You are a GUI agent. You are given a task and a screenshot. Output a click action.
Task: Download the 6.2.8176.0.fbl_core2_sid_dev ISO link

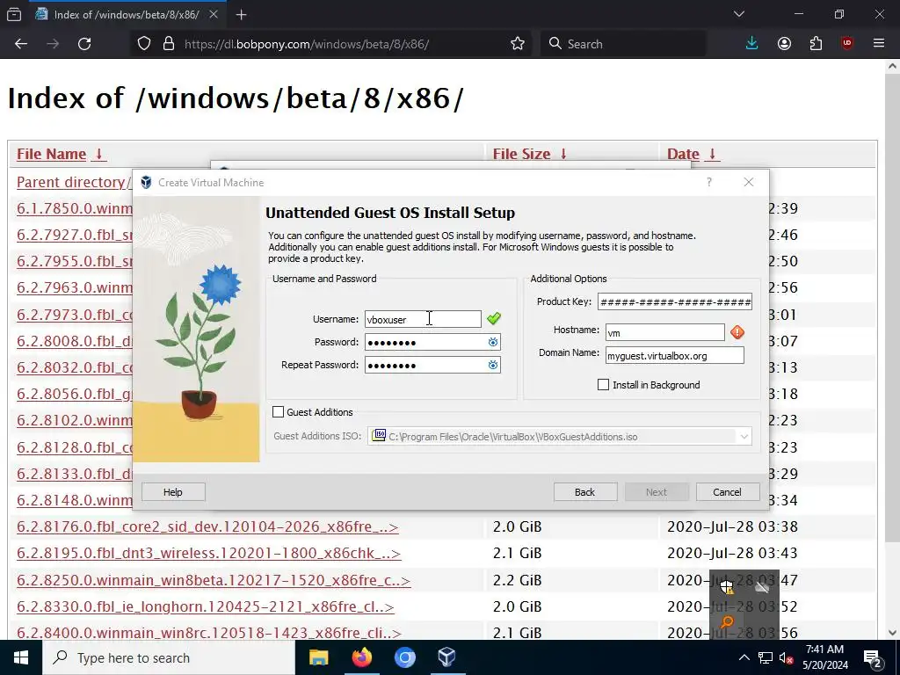click(x=207, y=527)
